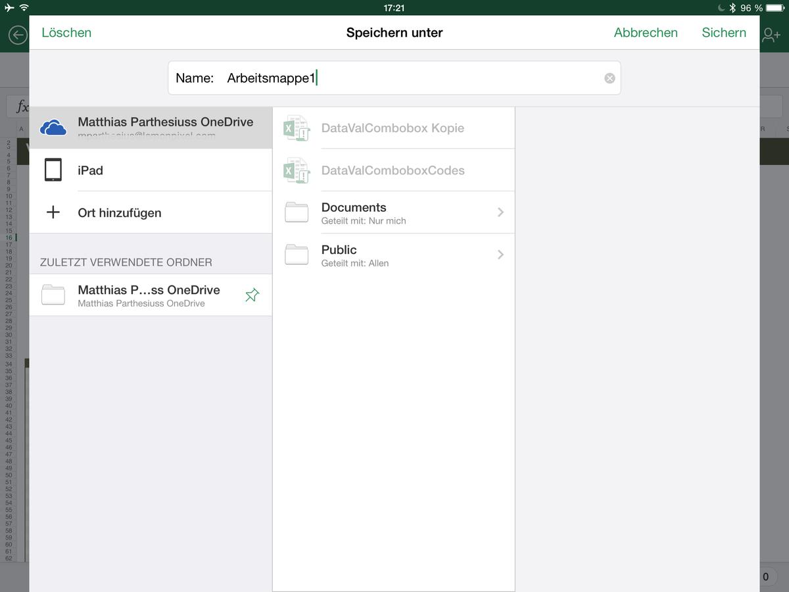Tap the Bluetooth icon in status bar
This screenshot has height=592, width=789.
pyautogui.click(x=732, y=8)
